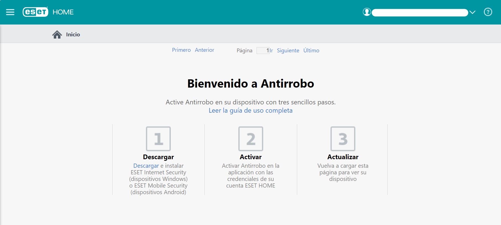The image size is (501, 225).
Task: Click the Descargar download link
Action: pos(146,166)
